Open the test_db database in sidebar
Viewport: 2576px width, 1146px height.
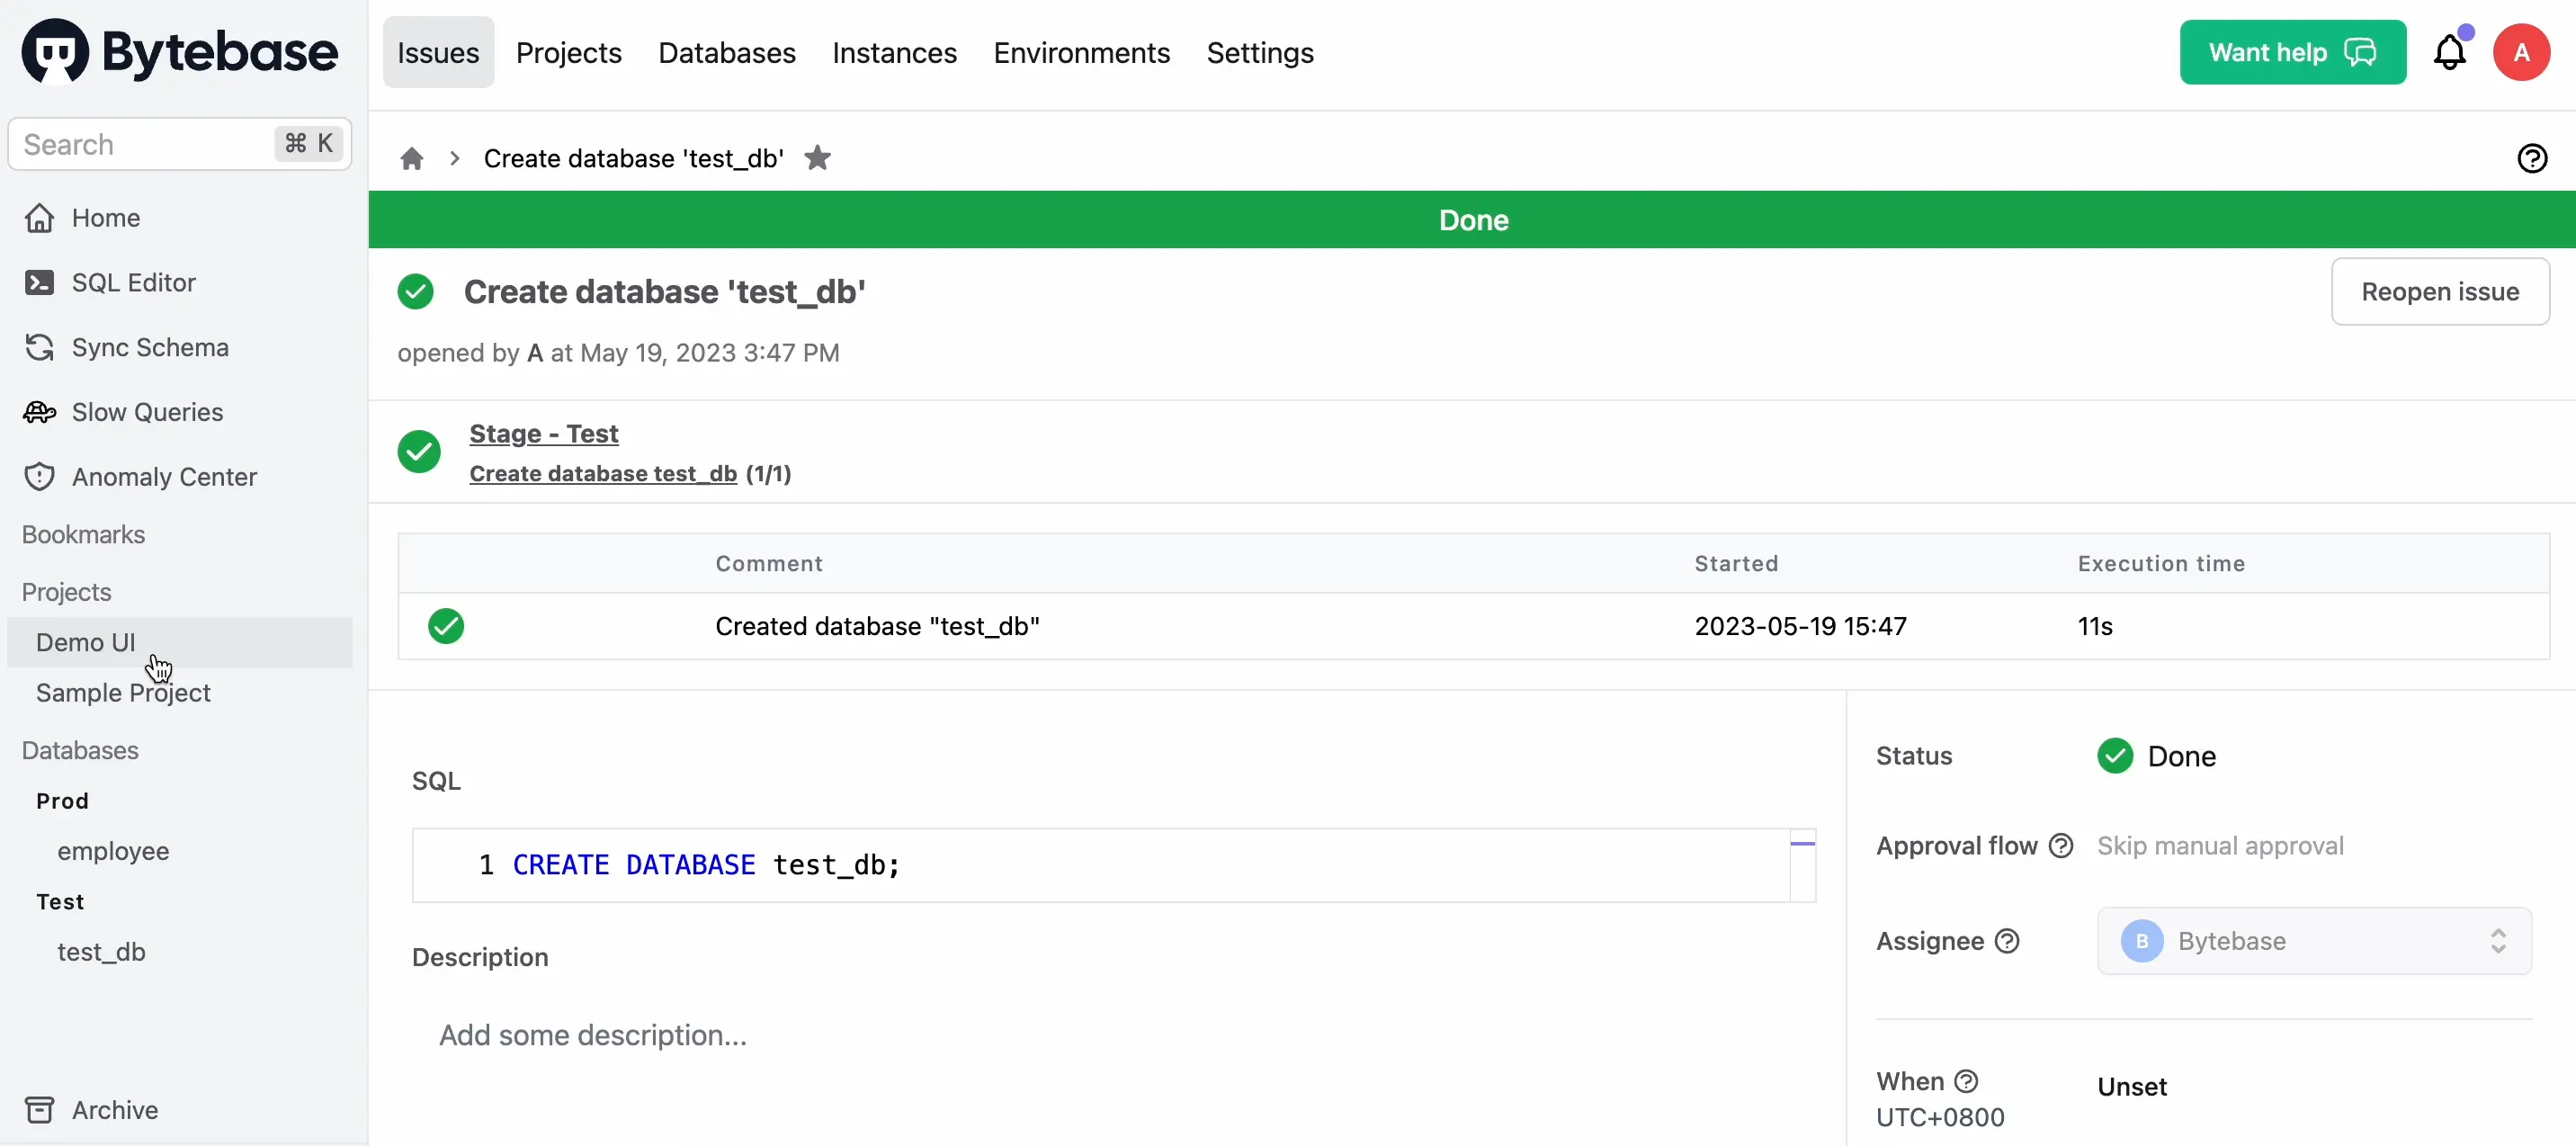coord(101,952)
